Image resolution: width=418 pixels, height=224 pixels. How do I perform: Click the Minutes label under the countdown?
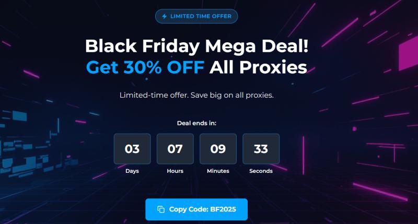218,171
